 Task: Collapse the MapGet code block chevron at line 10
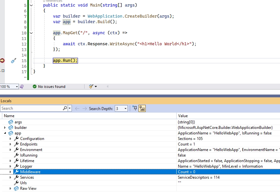[31, 33]
